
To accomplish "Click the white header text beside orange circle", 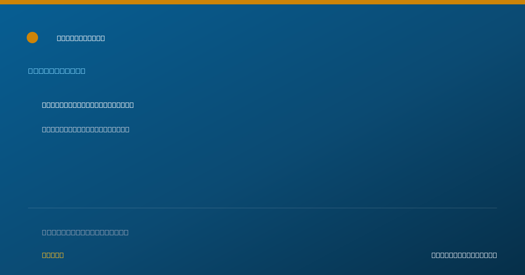I will 81,38.
